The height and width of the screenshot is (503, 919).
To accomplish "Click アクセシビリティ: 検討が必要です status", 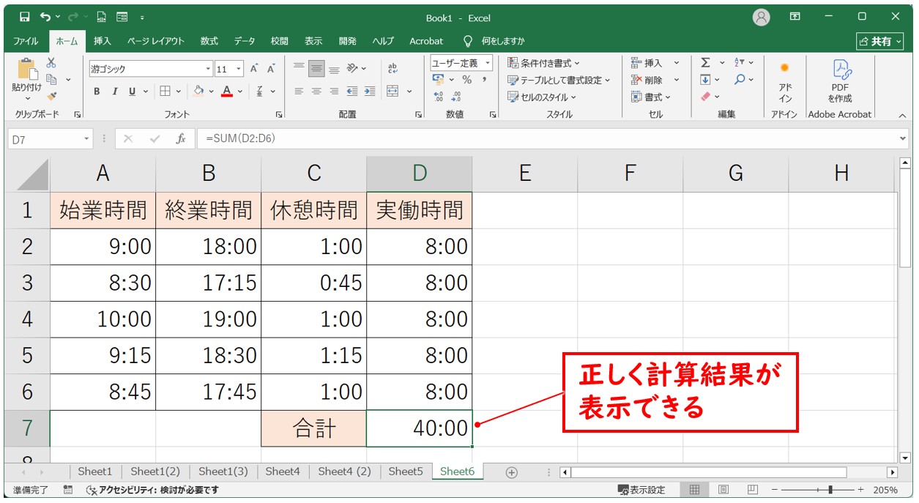I will 152,490.
